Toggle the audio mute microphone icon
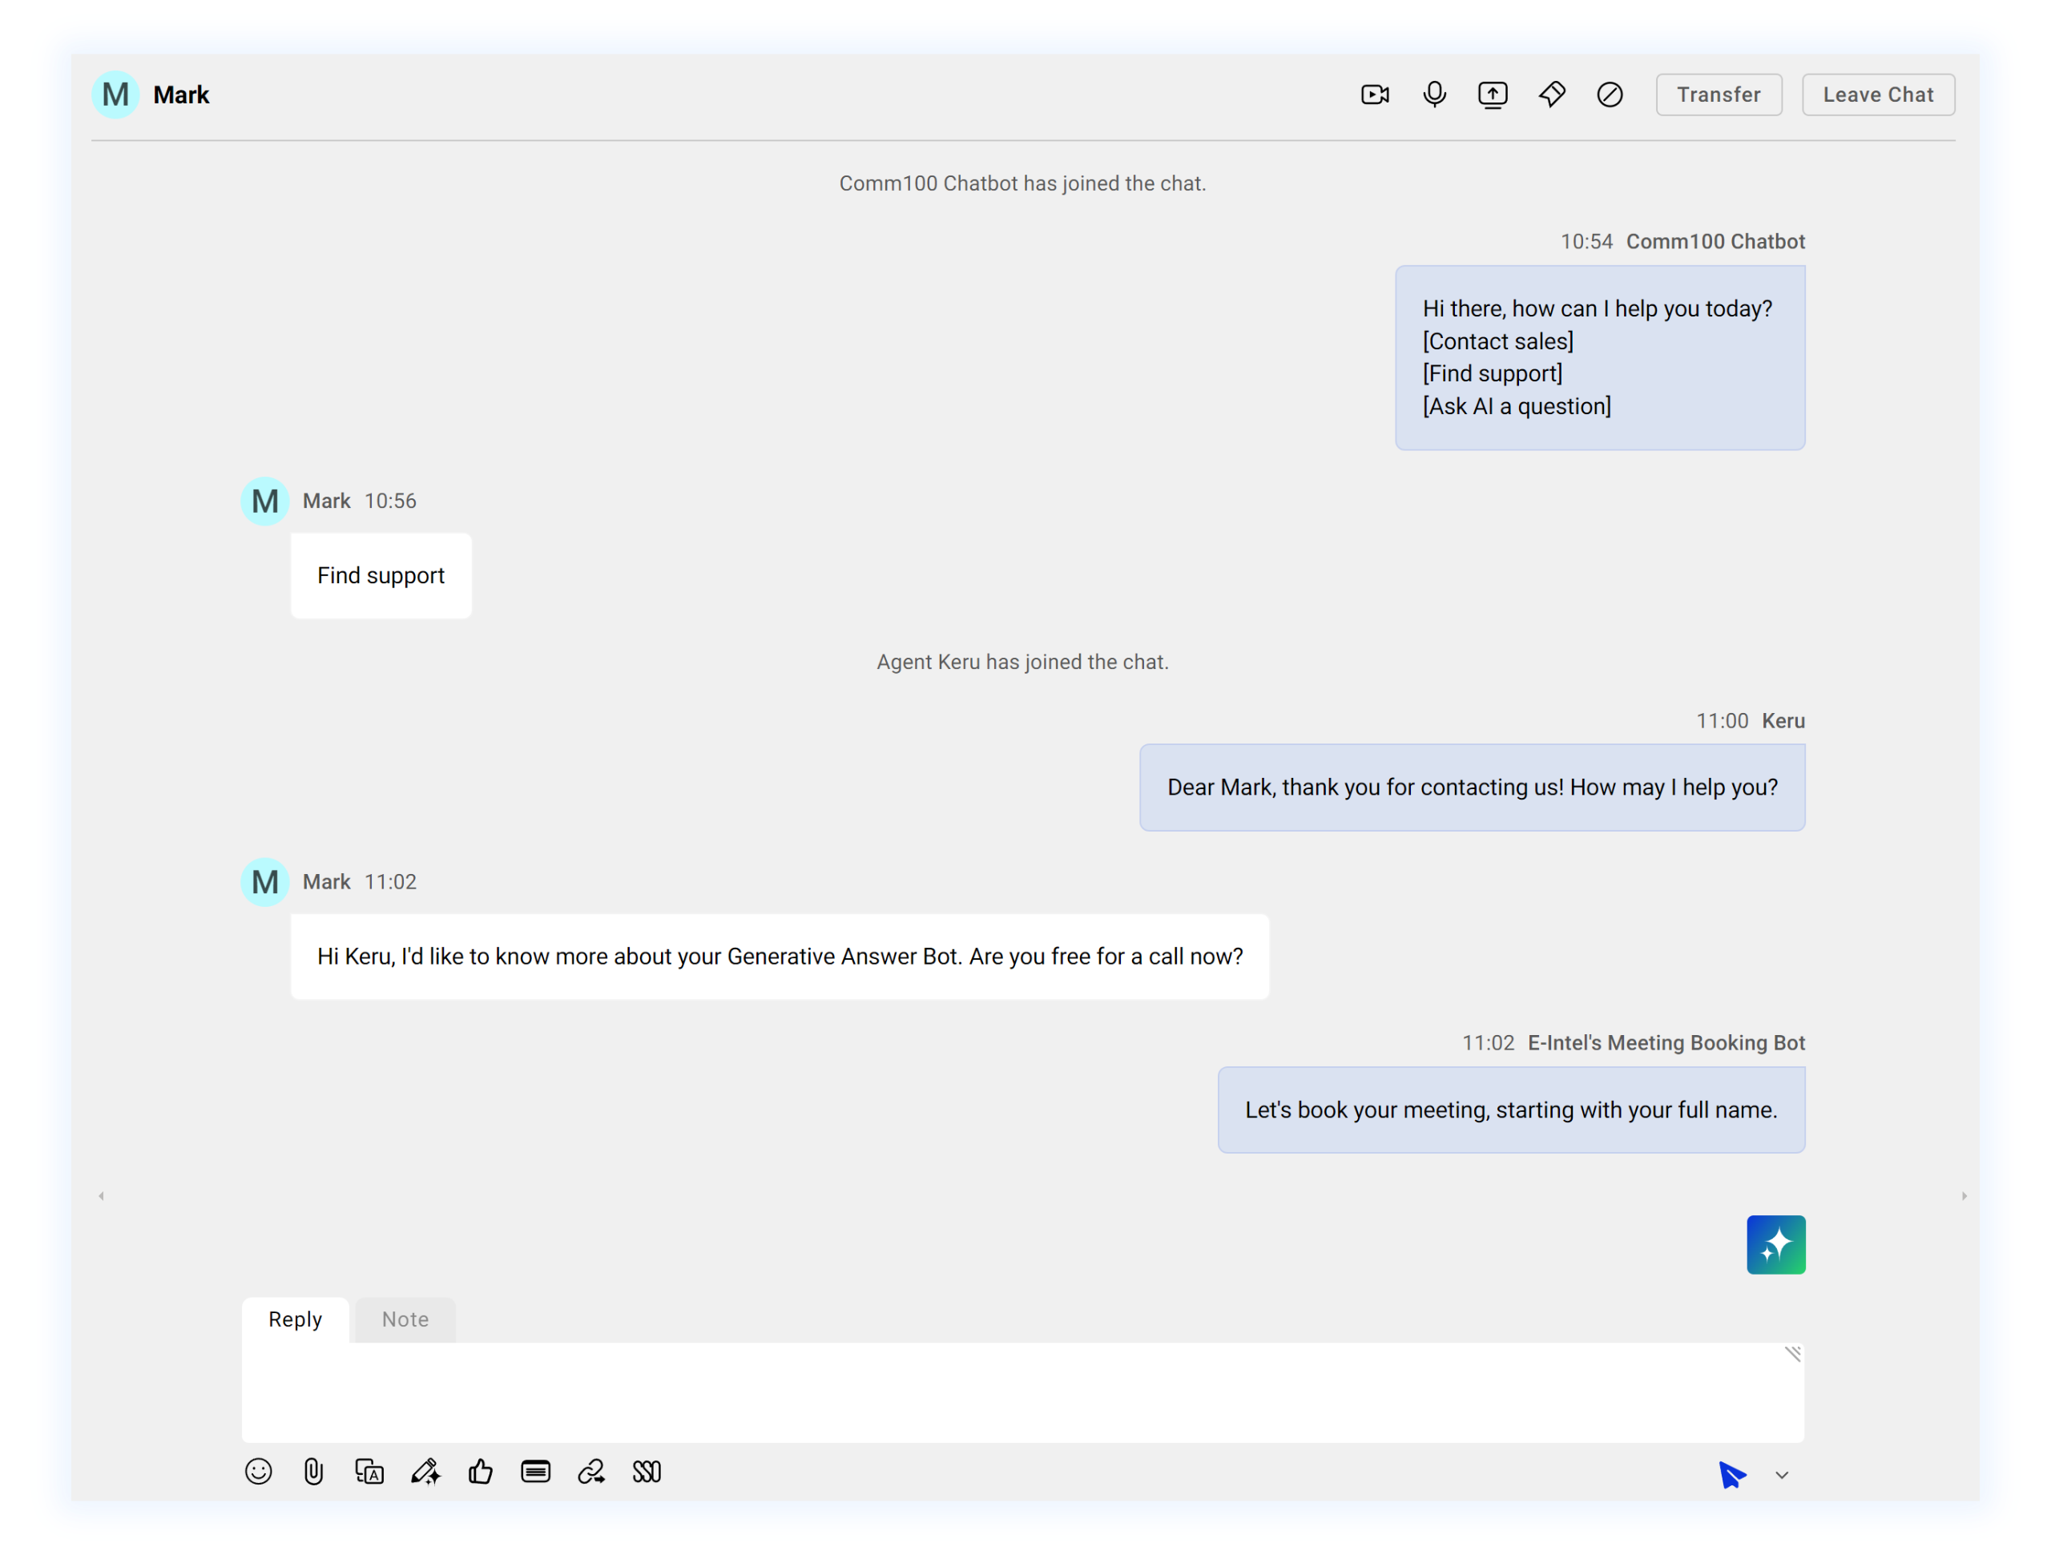 1432,95
